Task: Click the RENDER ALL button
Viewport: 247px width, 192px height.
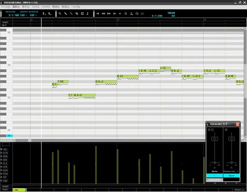Action: point(240,190)
